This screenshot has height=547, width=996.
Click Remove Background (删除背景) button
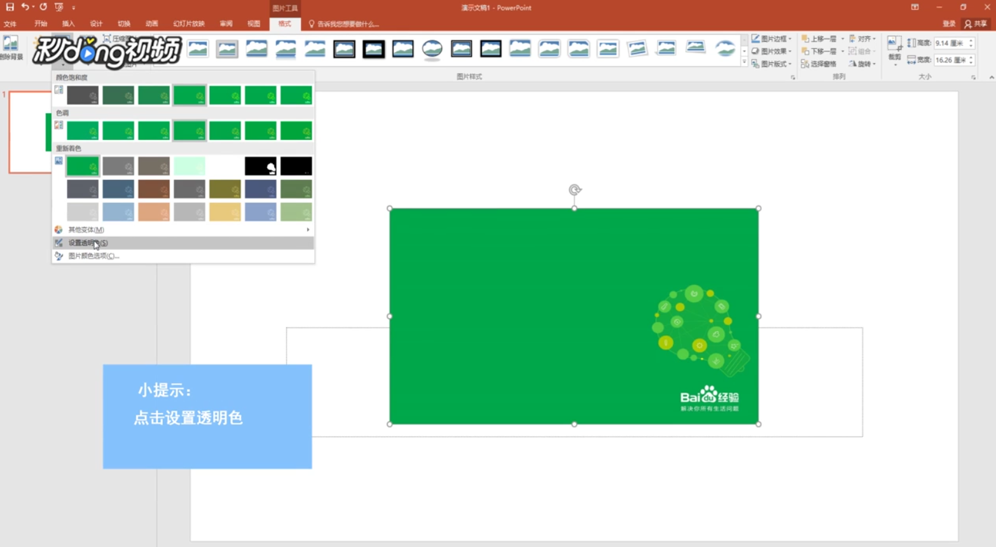11,48
